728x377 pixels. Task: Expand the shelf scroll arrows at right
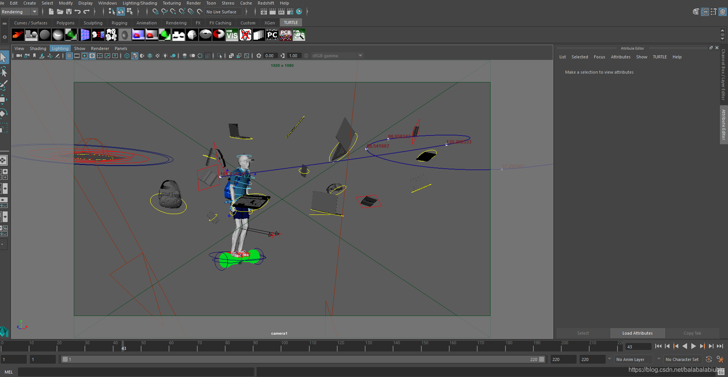(x=722, y=34)
